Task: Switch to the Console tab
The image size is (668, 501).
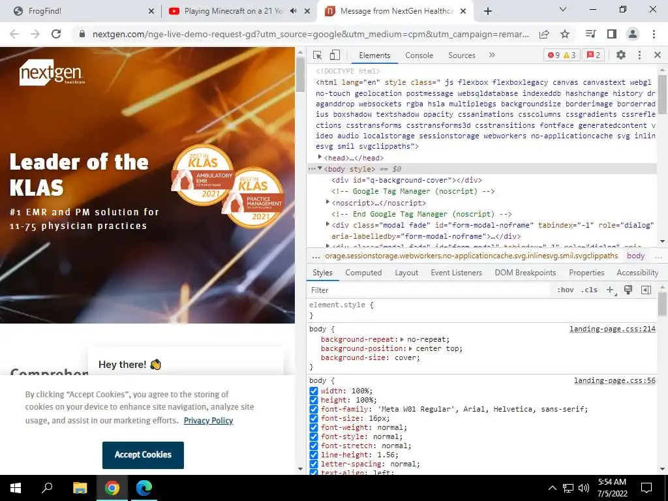Action: (419, 55)
